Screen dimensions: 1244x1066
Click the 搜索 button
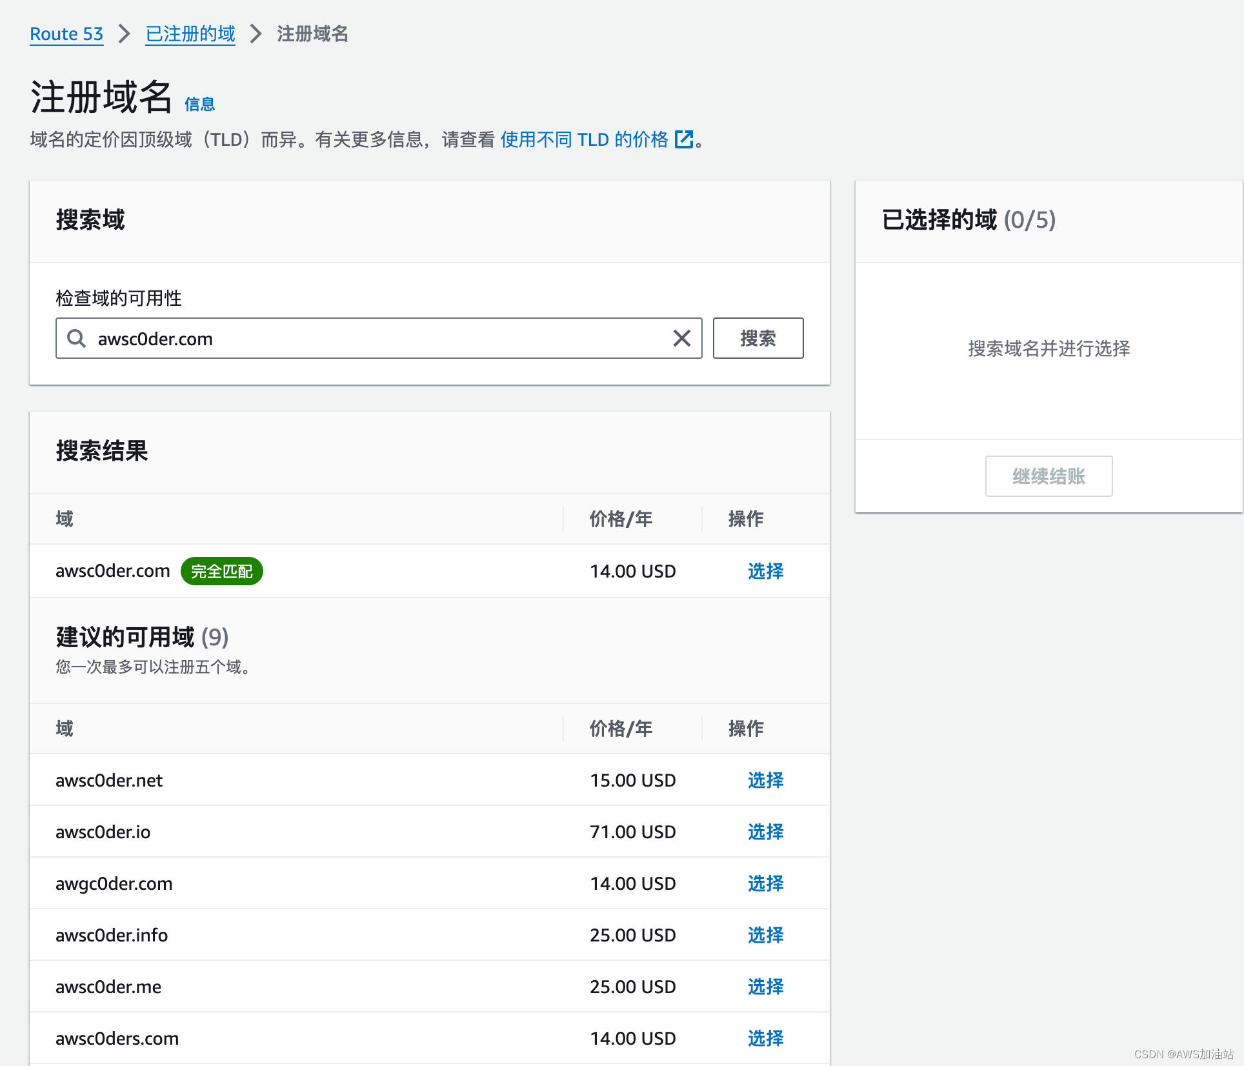(x=757, y=338)
